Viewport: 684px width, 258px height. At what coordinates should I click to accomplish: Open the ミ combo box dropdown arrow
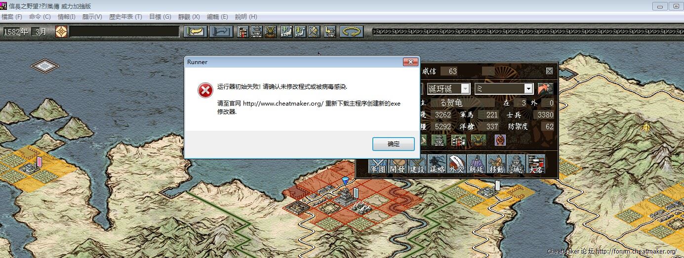[528, 89]
